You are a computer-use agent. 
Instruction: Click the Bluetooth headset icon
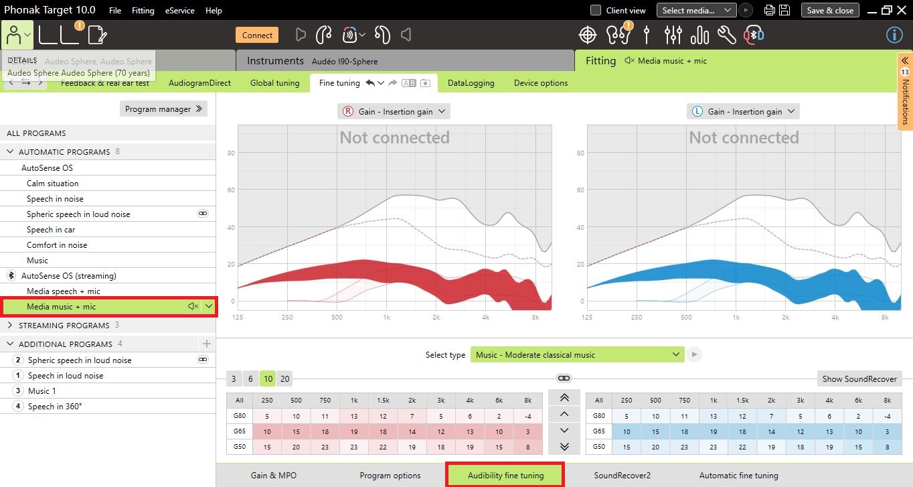point(754,35)
